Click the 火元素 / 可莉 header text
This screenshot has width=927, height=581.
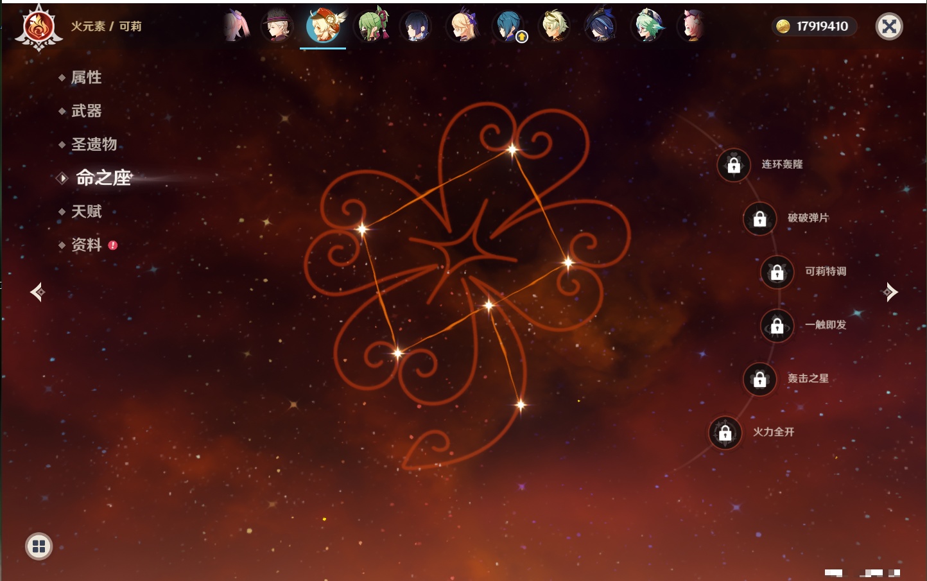pyautogui.click(x=106, y=26)
